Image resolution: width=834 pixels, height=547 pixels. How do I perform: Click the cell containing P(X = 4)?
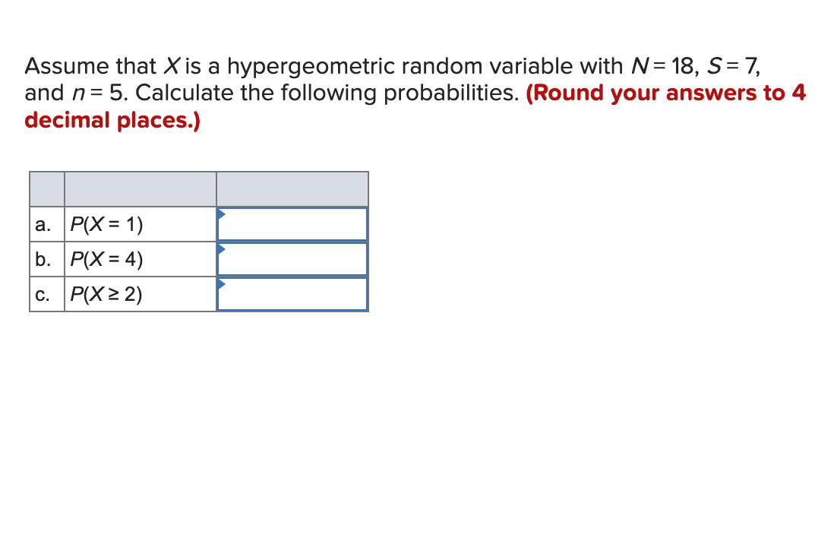[106, 258]
